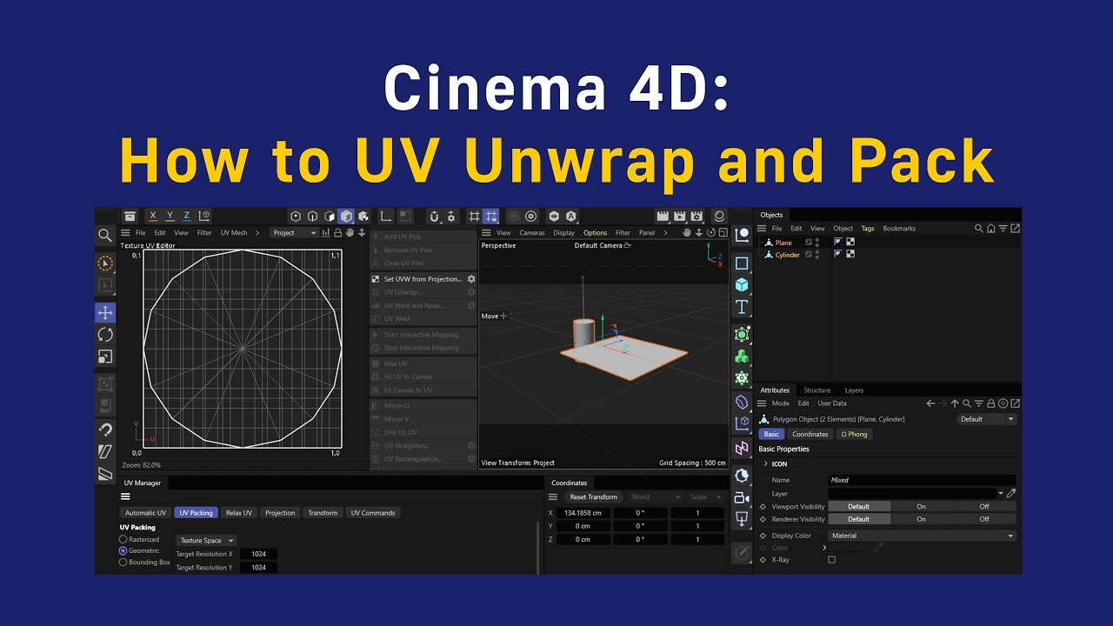Open UV Mesh menu in UV editor

234,233
